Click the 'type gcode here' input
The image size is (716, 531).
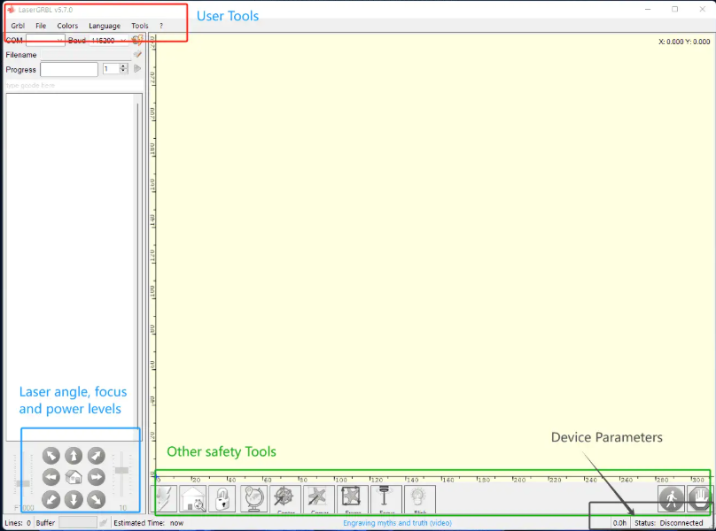(x=74, y=85)
